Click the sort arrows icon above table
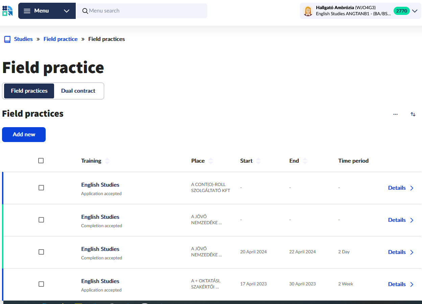 click(x=413, y=114)
